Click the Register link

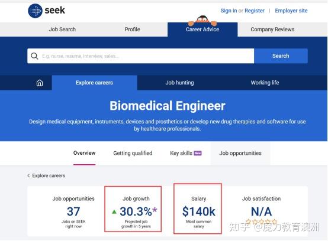255,11
